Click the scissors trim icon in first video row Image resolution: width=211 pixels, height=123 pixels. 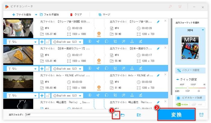tap(98, 42)
